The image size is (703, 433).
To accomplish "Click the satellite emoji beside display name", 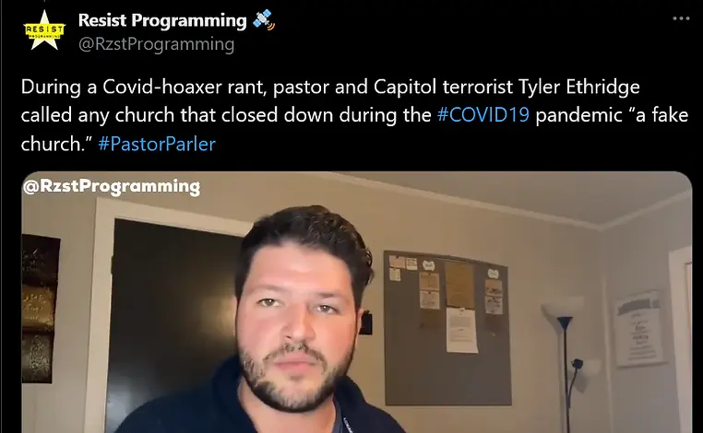I will [x=264, y=20].
